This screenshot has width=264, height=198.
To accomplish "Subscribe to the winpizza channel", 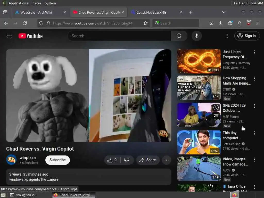I will 57,160.
